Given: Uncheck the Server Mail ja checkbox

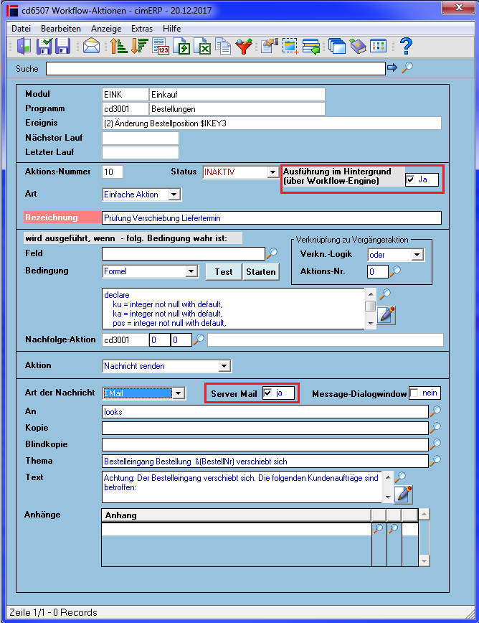Looking at the screenshot, I should pyautogui.click(x=268, y=393).
